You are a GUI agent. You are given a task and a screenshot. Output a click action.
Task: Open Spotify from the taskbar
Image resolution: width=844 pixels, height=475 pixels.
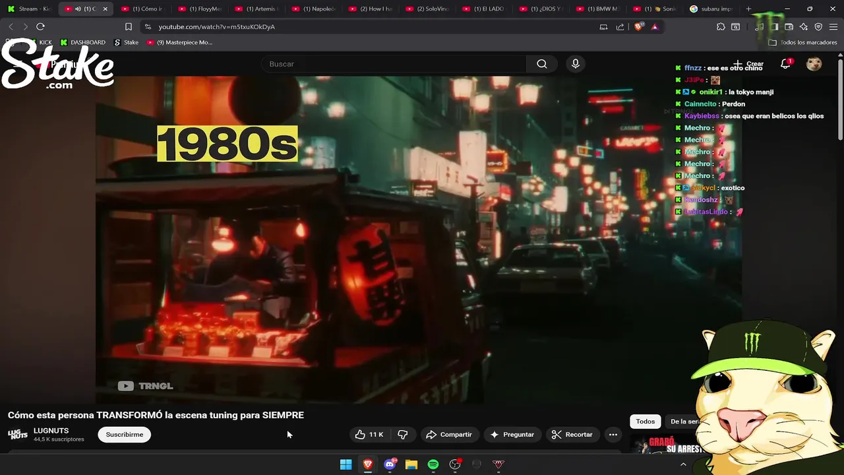(433, 464)
